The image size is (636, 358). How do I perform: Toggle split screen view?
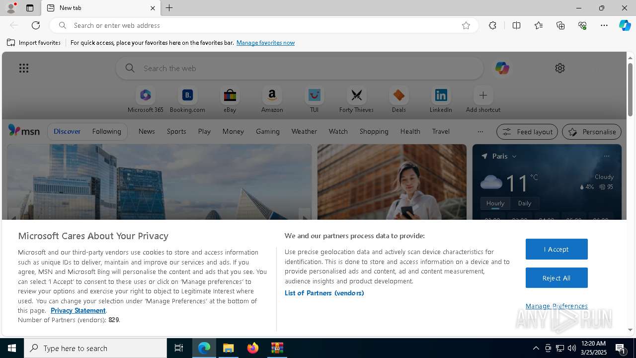(516, 25)
